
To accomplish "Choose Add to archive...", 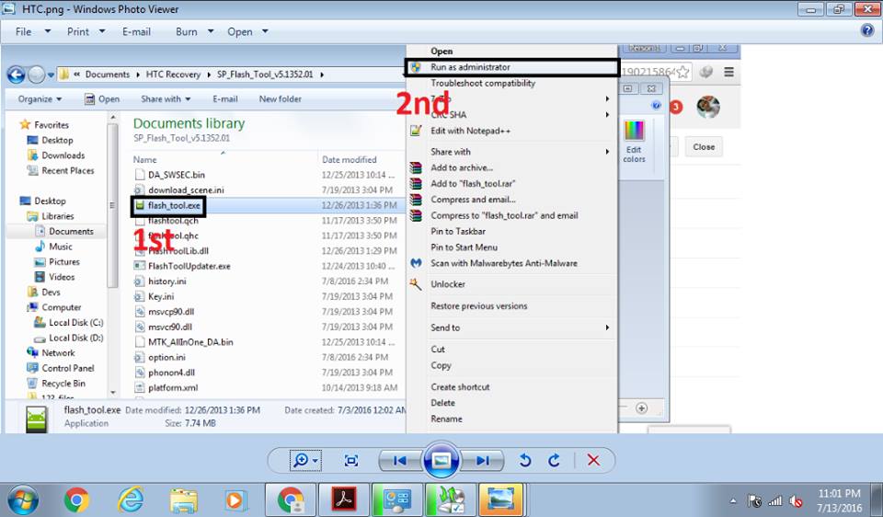I will click(461, 167).
